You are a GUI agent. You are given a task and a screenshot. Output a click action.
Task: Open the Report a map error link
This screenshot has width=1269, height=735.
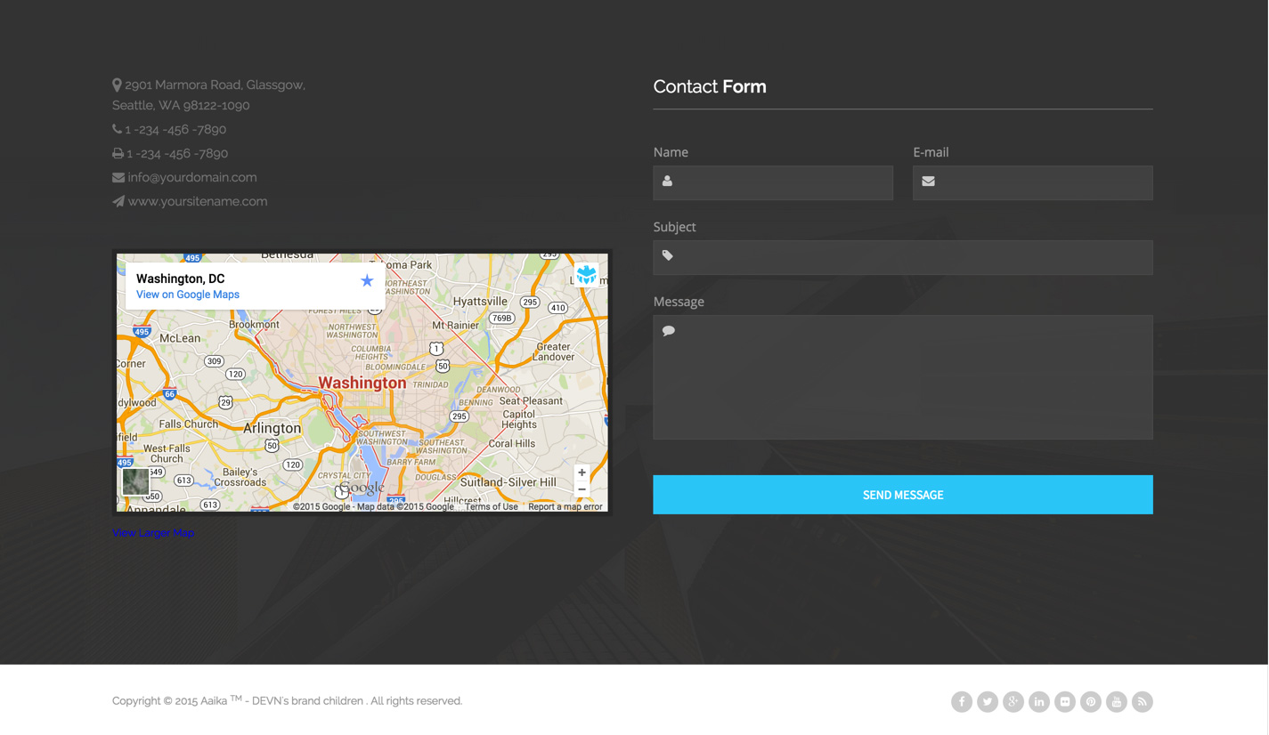(565, 507)
